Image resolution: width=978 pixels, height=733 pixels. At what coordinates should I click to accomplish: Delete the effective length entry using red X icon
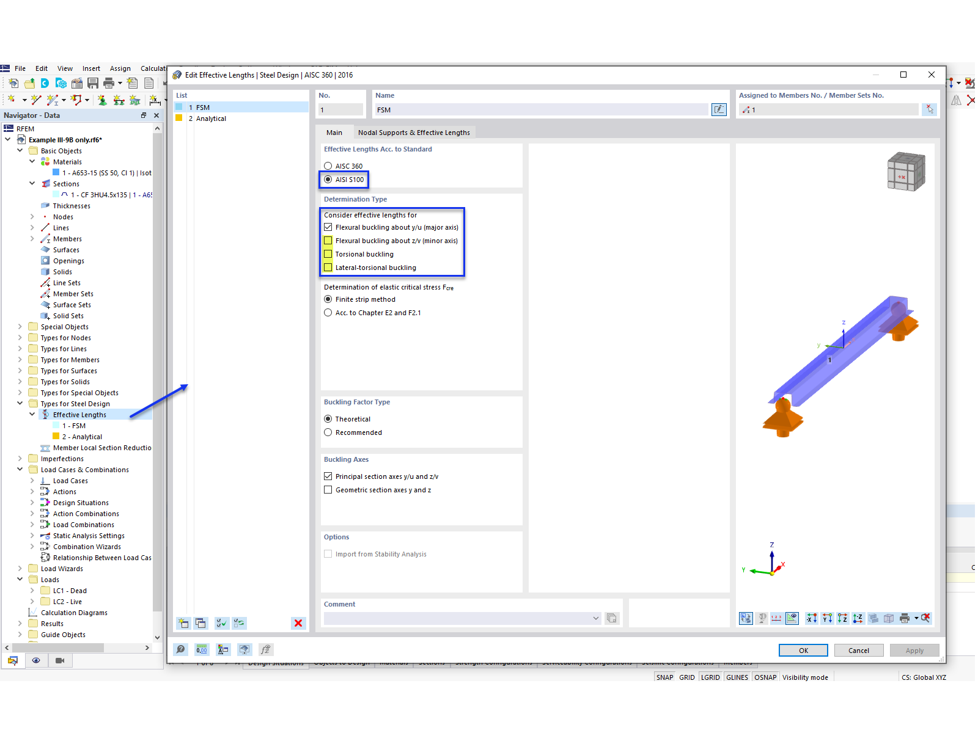click(x=298, y=623)
